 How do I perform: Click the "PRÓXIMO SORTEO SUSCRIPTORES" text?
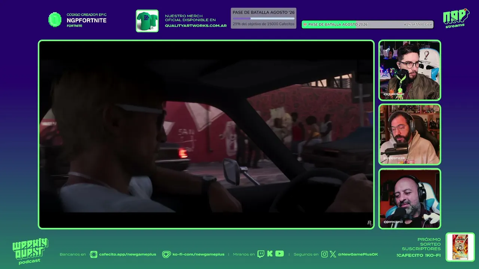coord(421,244)
